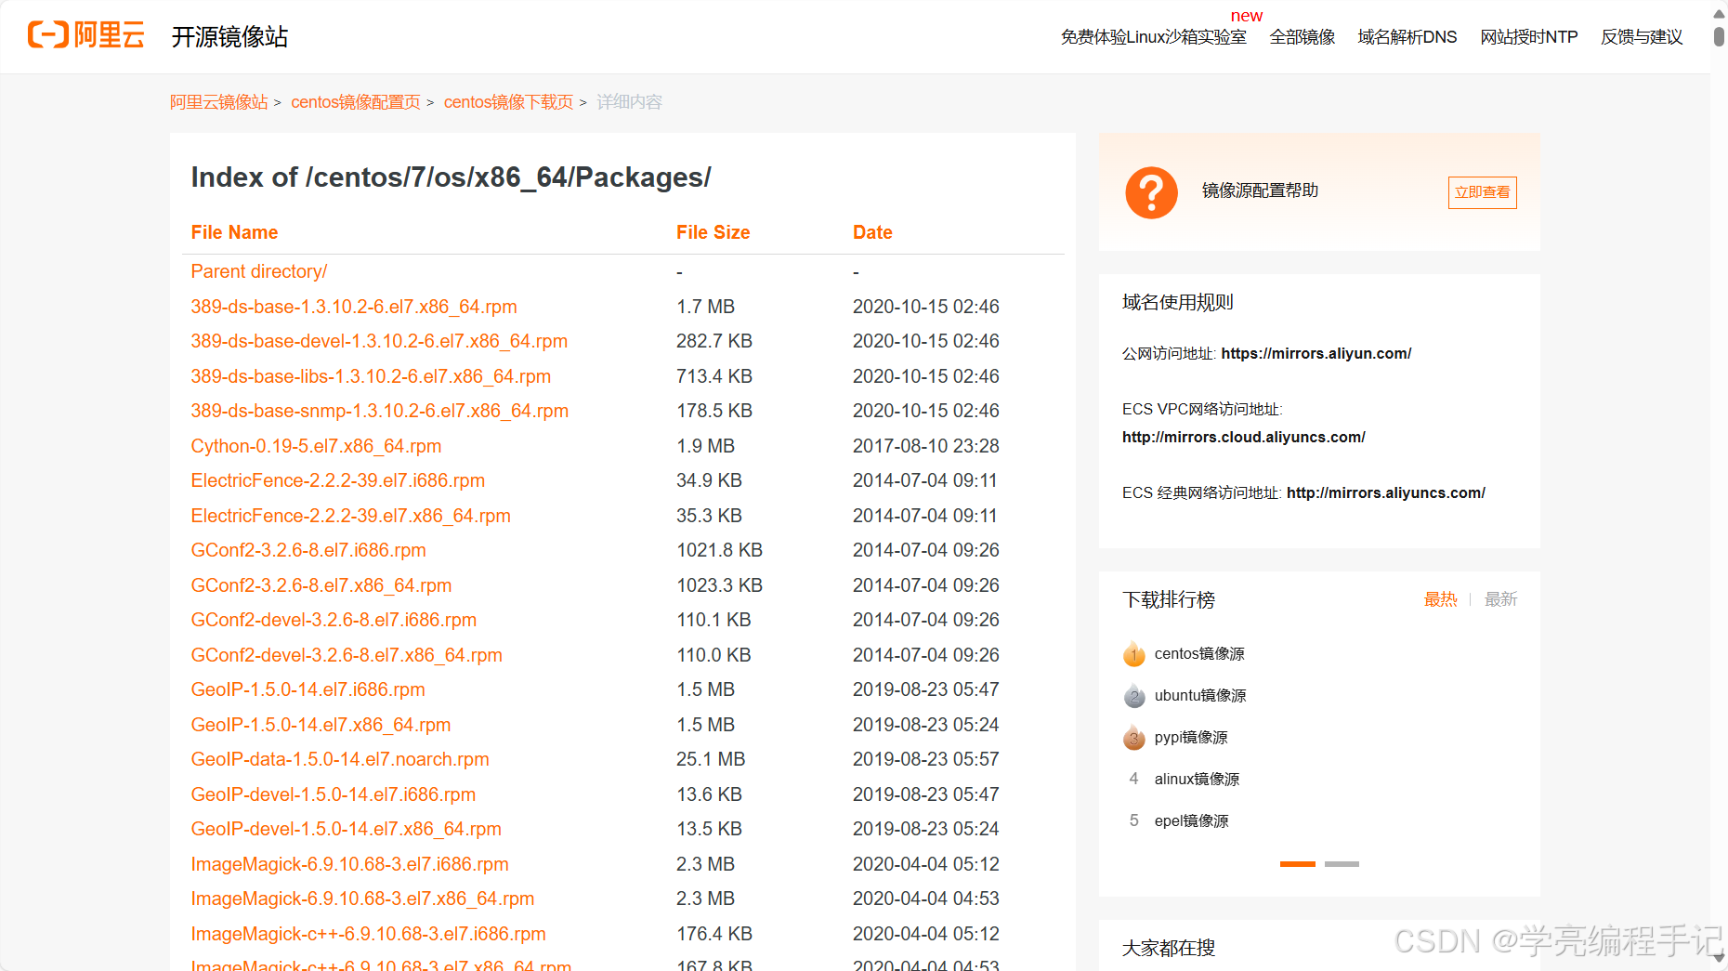The height and width of the screenshot is (971, 1728).
Task: Open centos镜像源 in download ranking
Action: pos(1199,654)
